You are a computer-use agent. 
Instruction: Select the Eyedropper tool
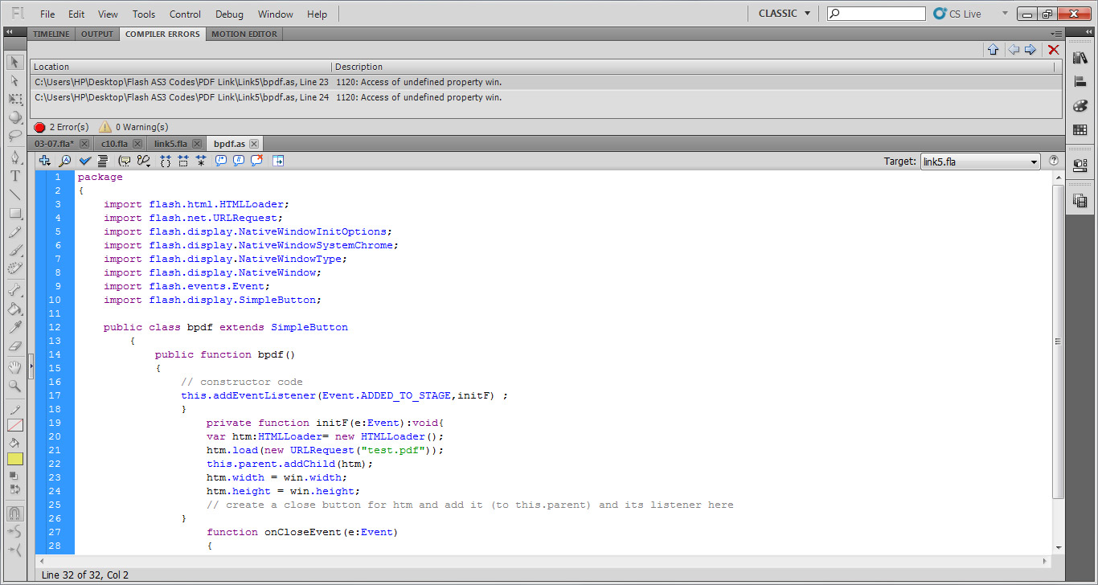coord(14,327)
